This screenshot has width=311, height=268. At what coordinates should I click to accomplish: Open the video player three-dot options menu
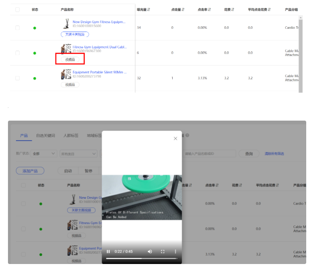click(x=175, y=252)
